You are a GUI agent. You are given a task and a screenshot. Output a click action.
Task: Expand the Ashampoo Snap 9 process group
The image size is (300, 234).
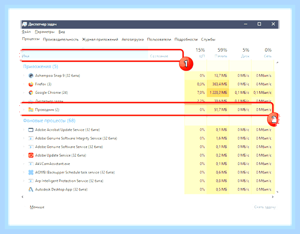[x=24, y=75]
